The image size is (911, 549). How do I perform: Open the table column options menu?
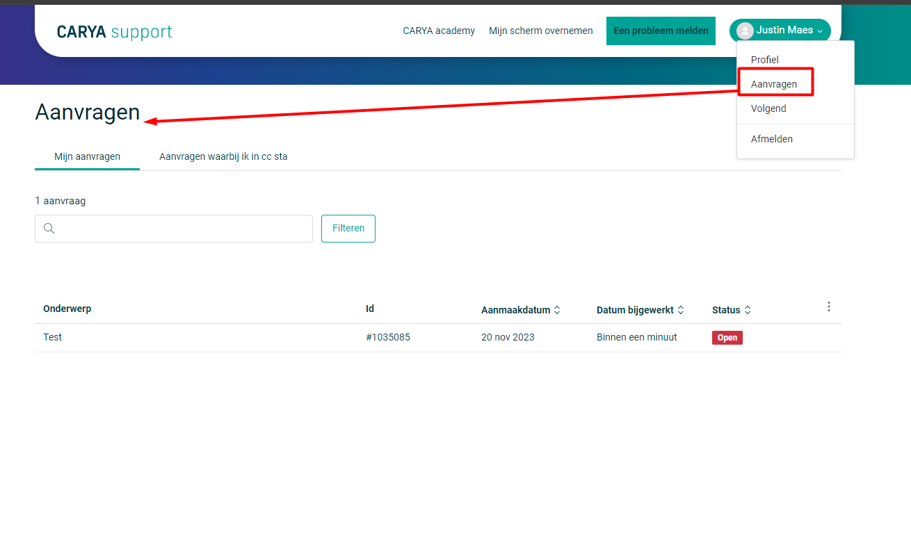click(828, 306)
